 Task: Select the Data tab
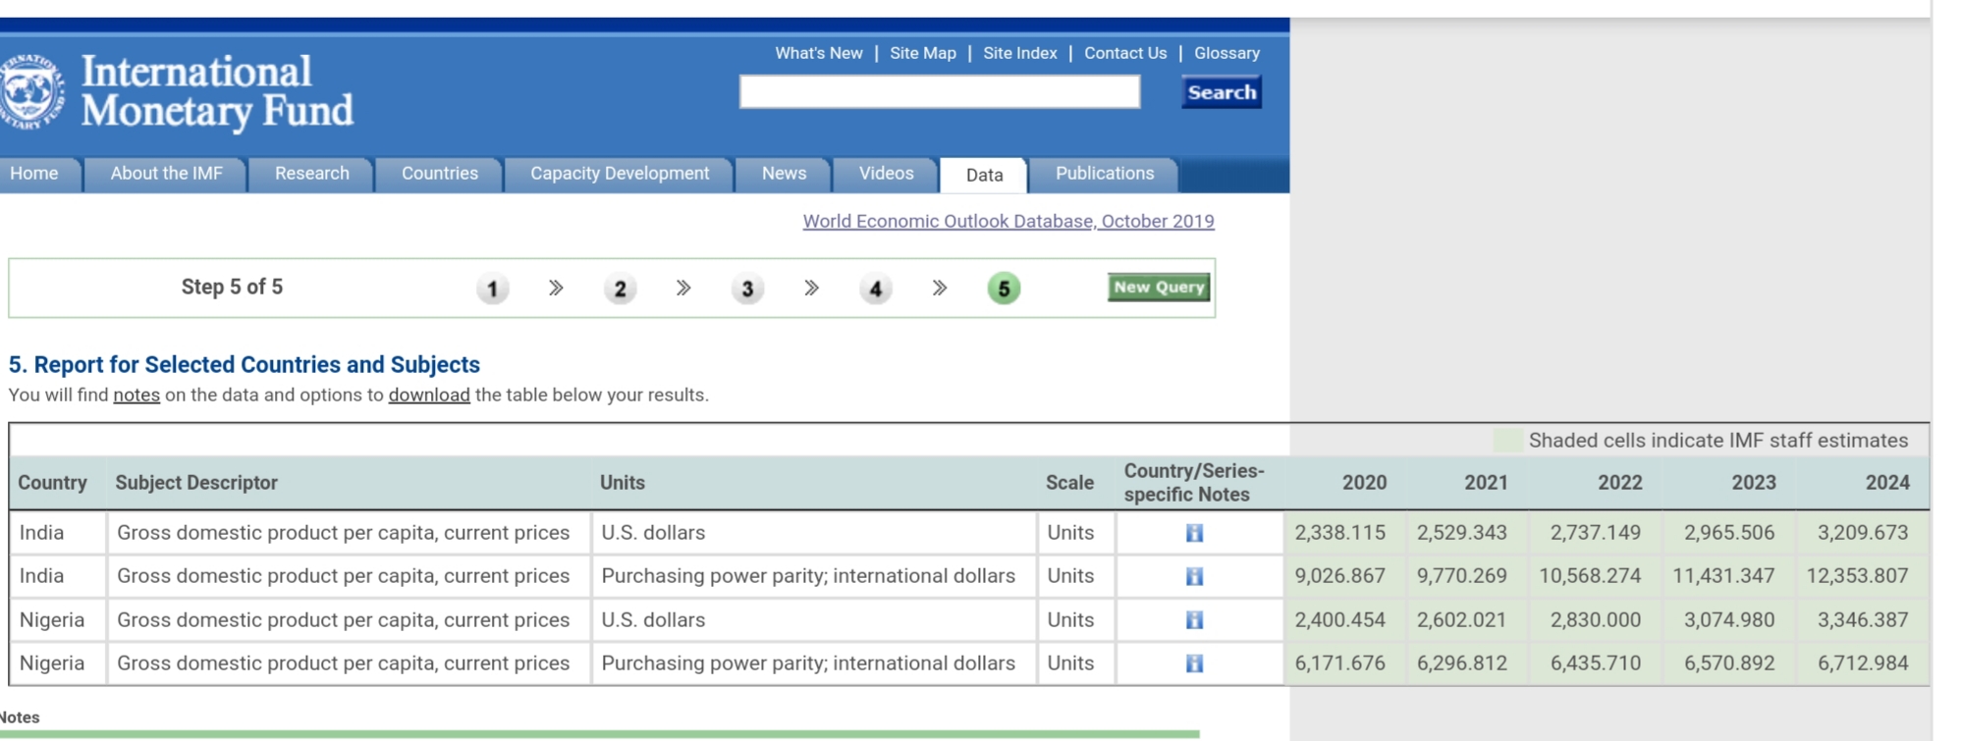pyautogui.click(x=984, y=175)
